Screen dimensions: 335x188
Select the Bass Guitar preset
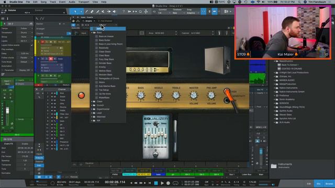(105, 40)
